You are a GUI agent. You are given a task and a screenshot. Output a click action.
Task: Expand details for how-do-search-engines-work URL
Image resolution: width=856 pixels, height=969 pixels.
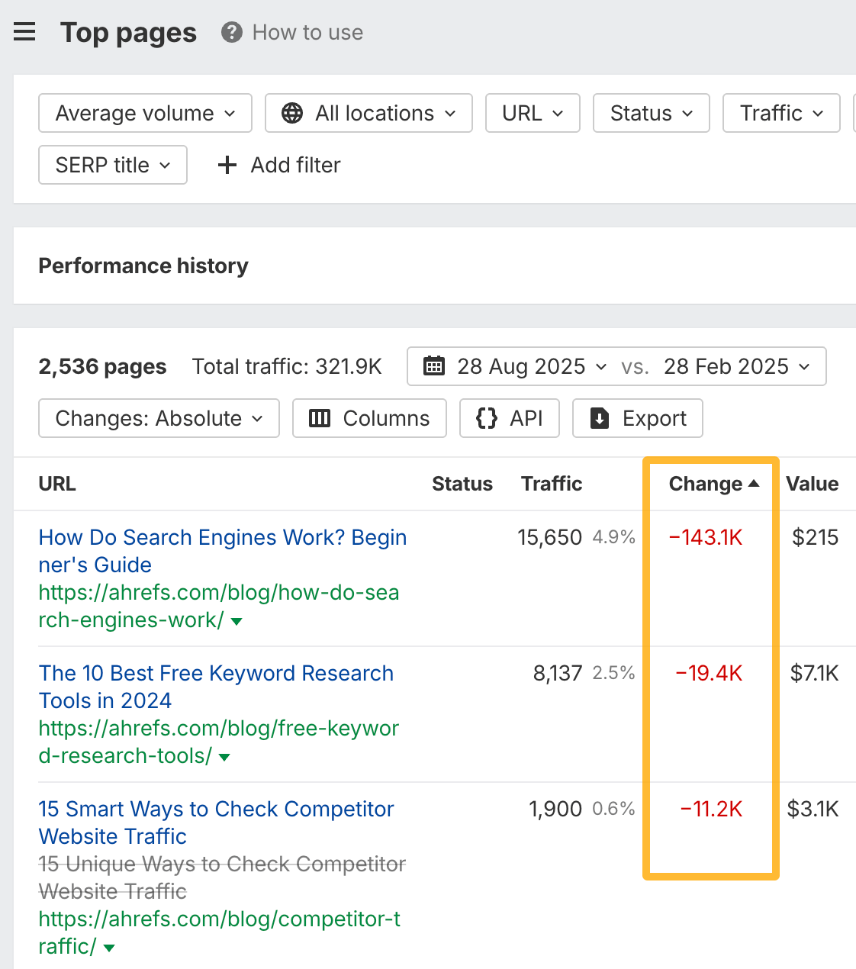click(x=237, y=621)
